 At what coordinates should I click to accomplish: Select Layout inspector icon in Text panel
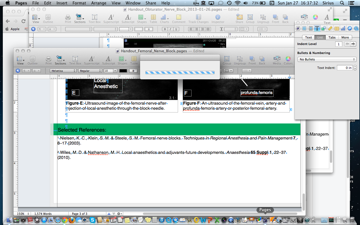click(x=304, y=28)
